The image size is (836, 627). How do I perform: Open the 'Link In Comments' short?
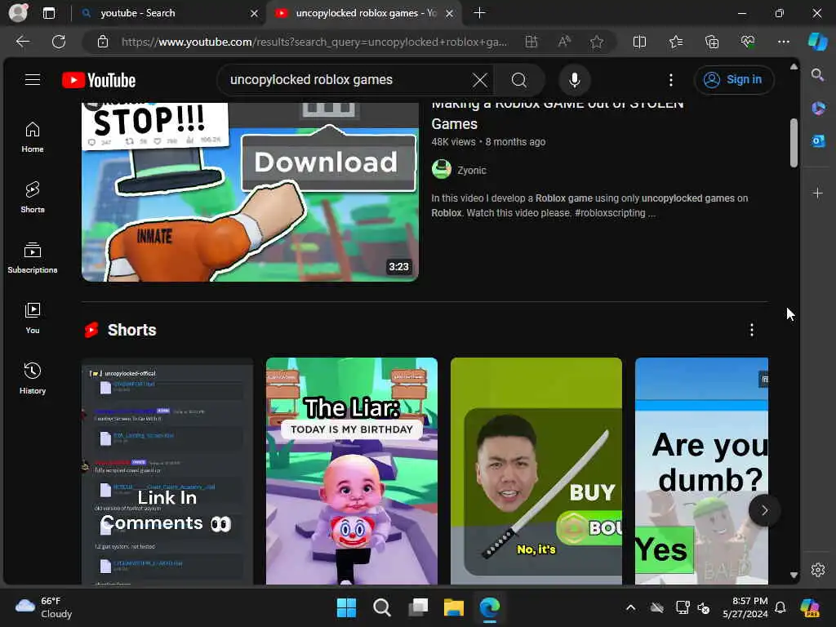point(167,471)
